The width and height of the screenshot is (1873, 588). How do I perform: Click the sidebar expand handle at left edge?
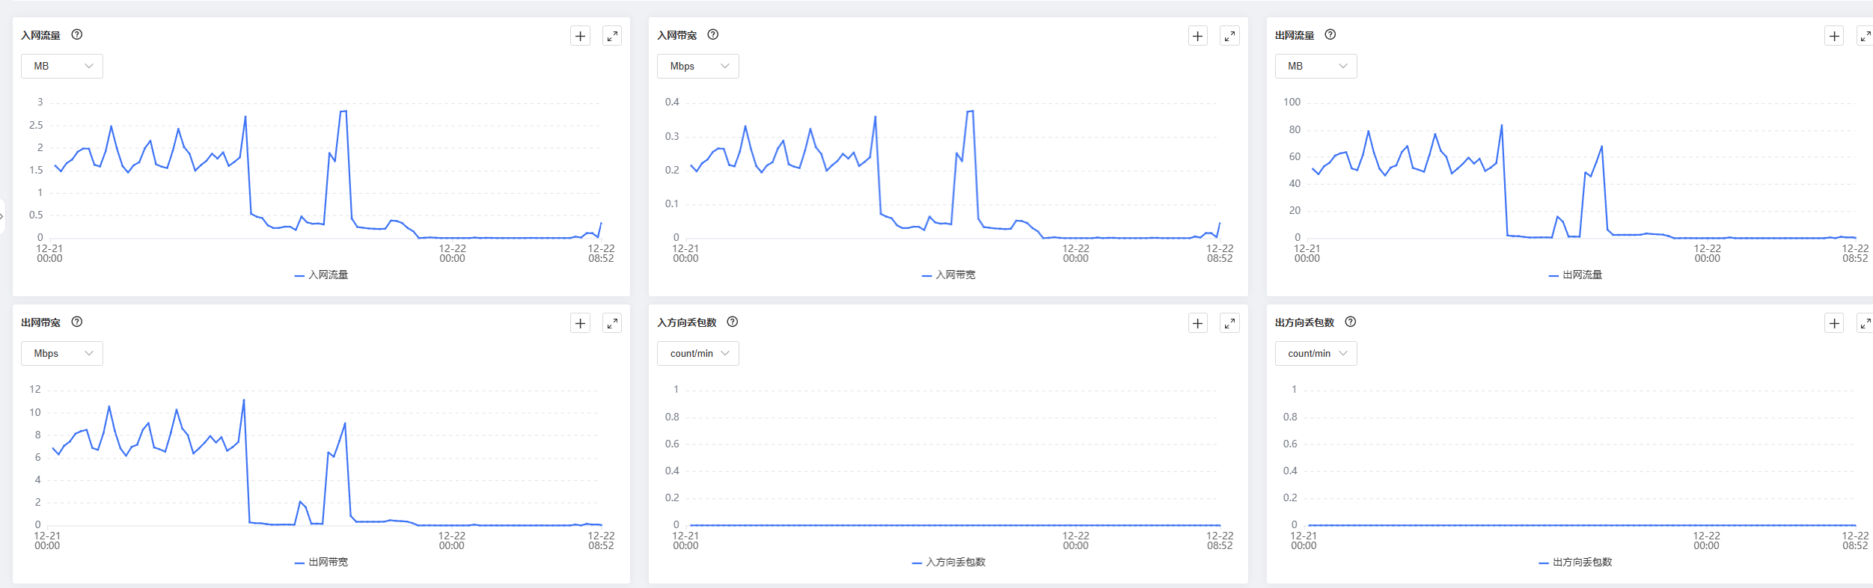(2, 216)
